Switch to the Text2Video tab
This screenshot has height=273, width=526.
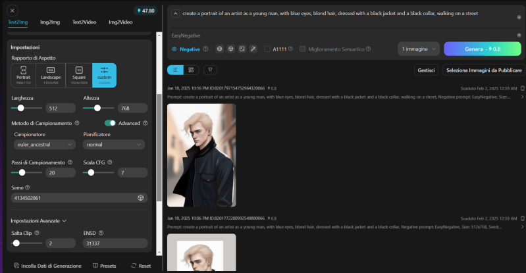point(84,22)
